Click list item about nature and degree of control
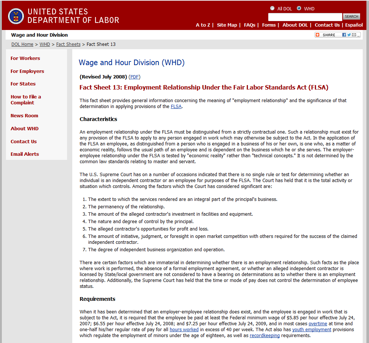This screenshot has width=369, height=343. [141, 222]
